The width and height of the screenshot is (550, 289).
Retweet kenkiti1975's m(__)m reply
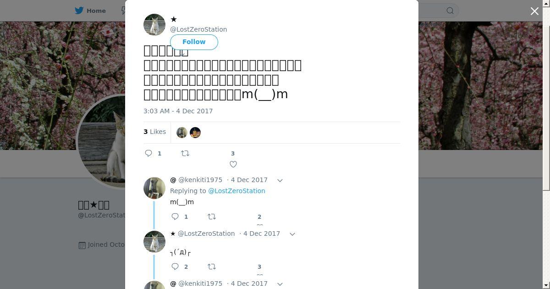[212, 217]
